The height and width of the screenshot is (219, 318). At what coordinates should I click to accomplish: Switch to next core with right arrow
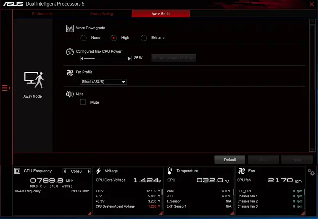click(x=89, y=171)
